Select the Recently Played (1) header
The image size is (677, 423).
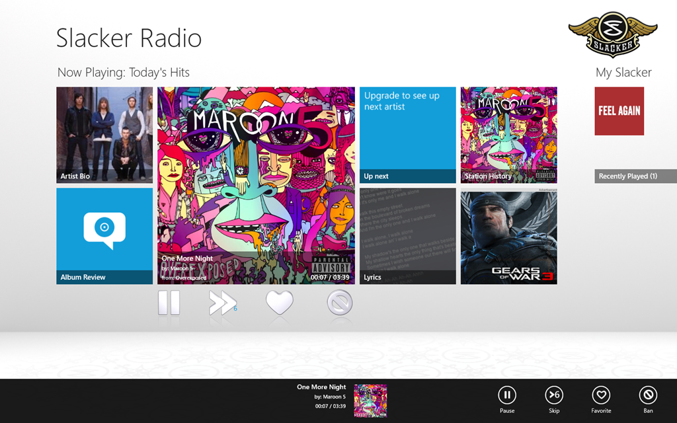pos(635,176)
